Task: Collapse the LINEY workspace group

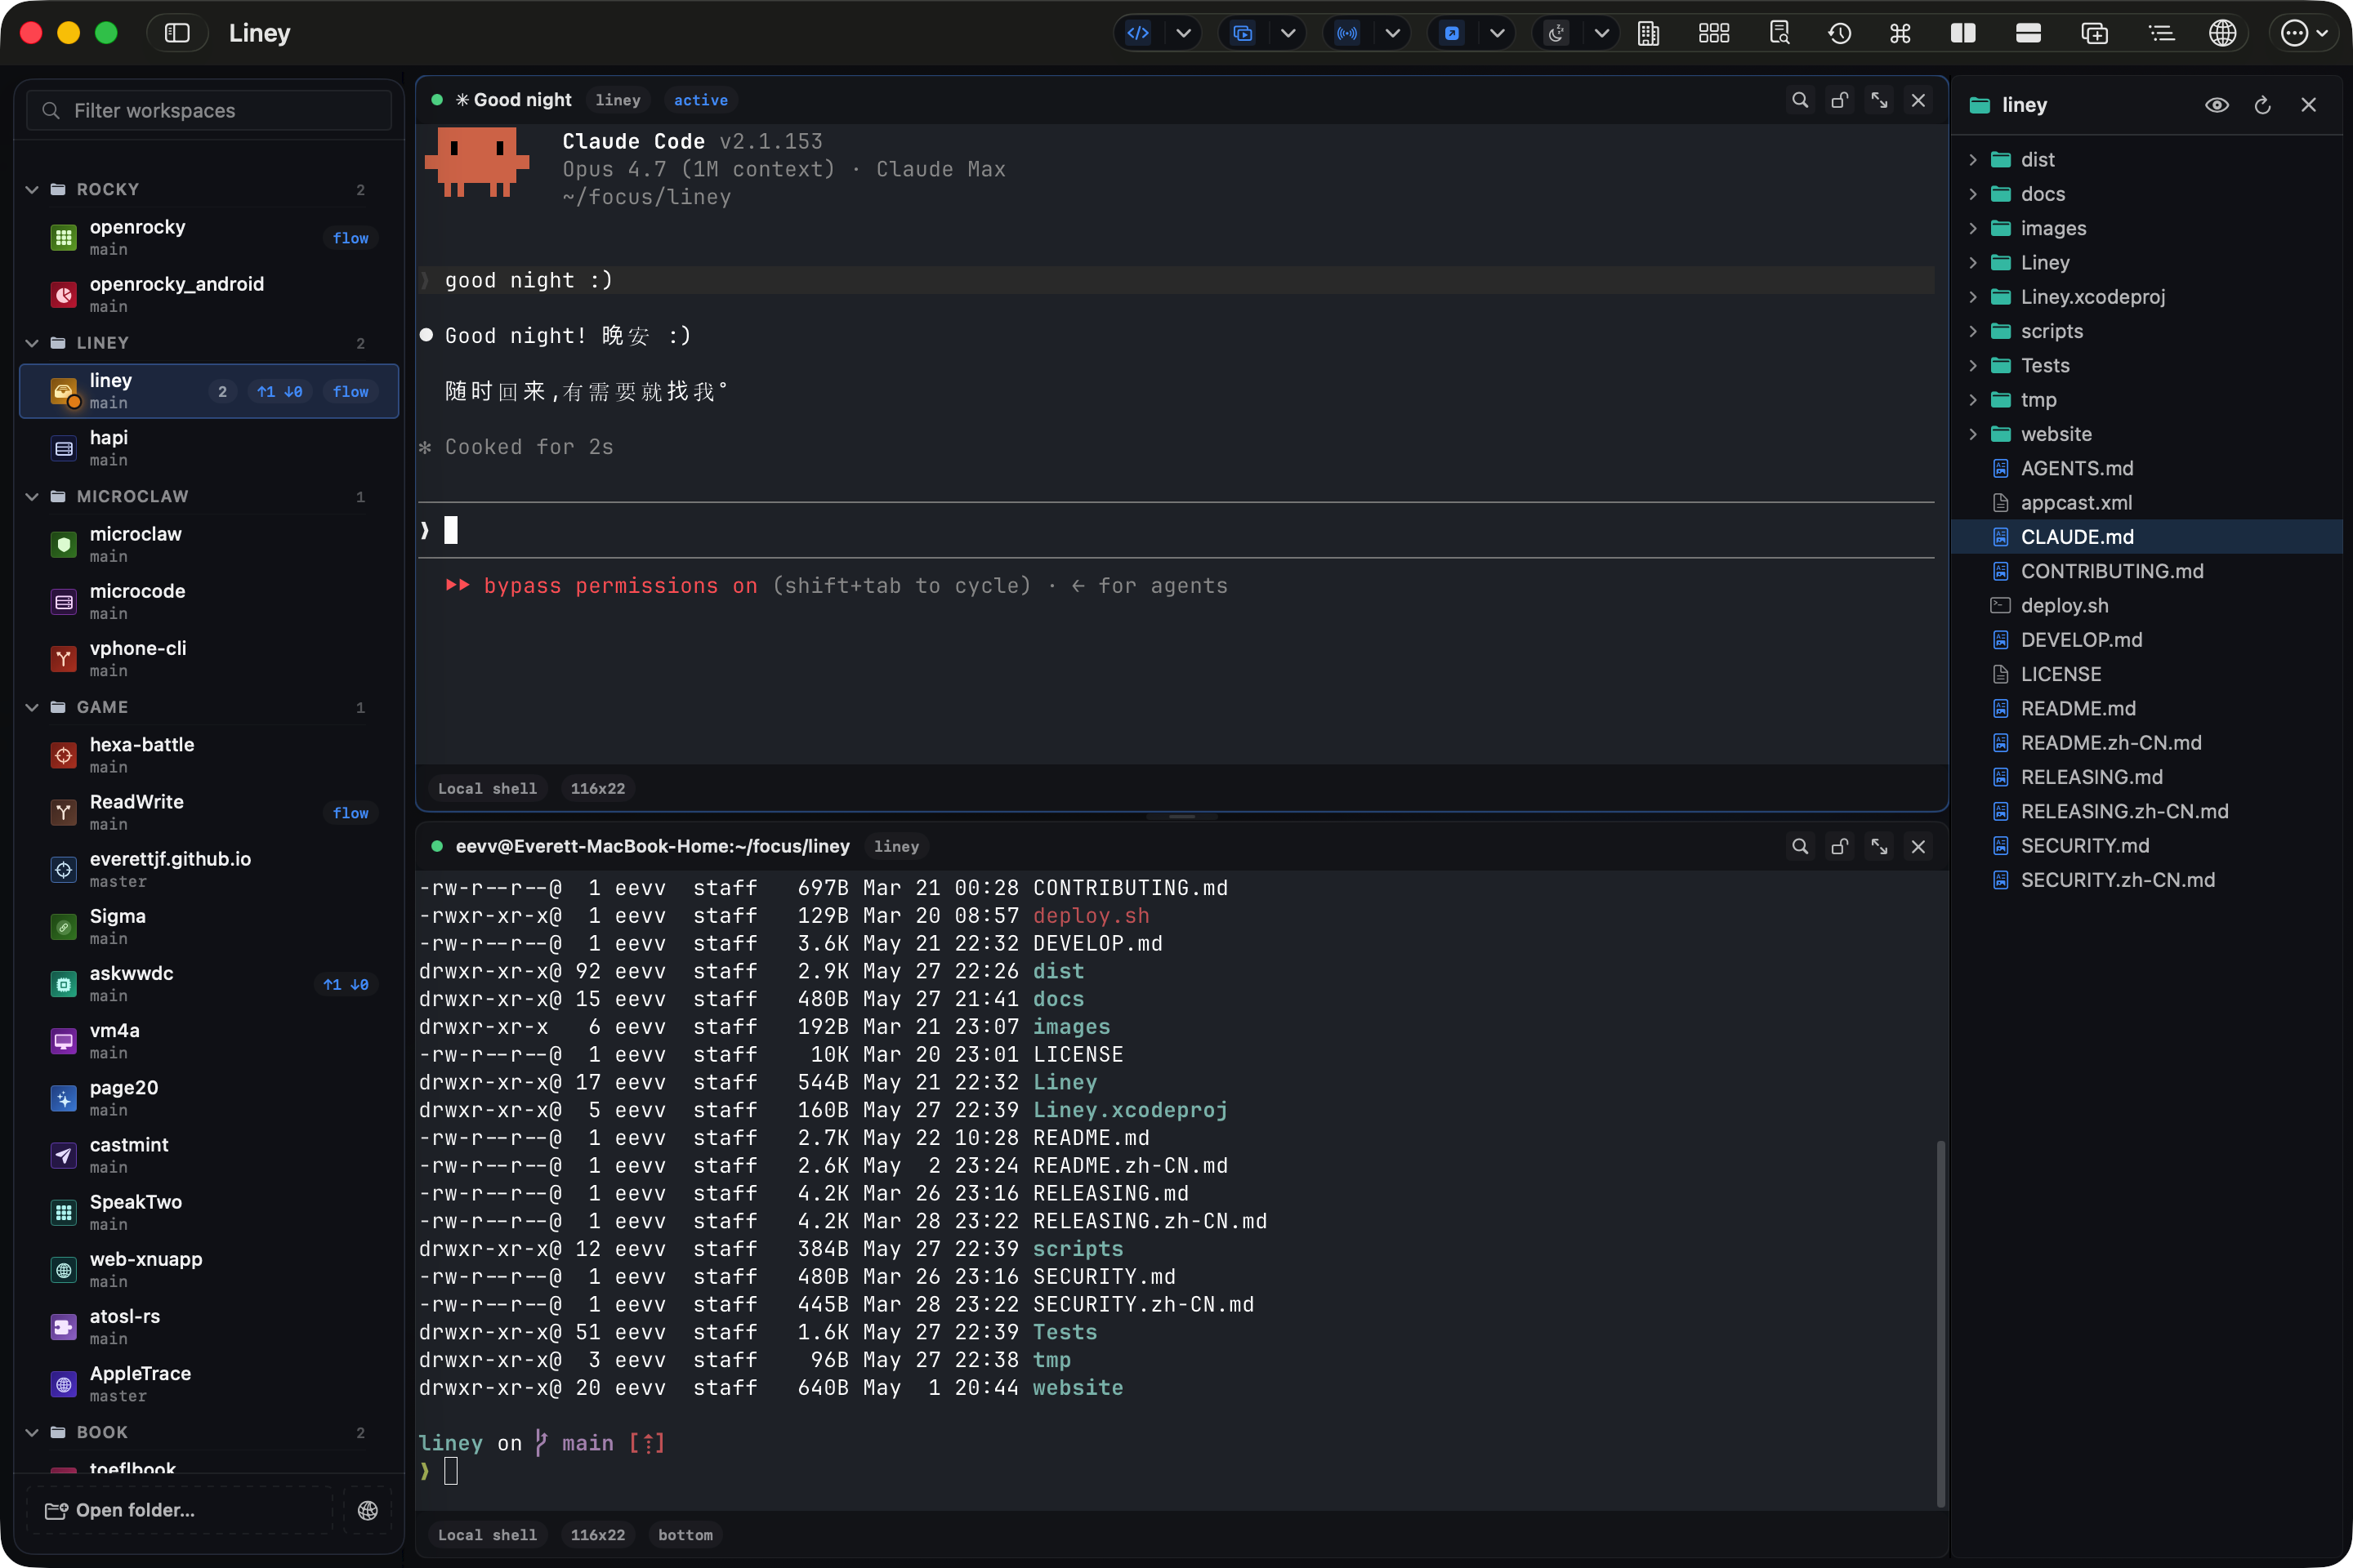Action: [x=32, y=343]
